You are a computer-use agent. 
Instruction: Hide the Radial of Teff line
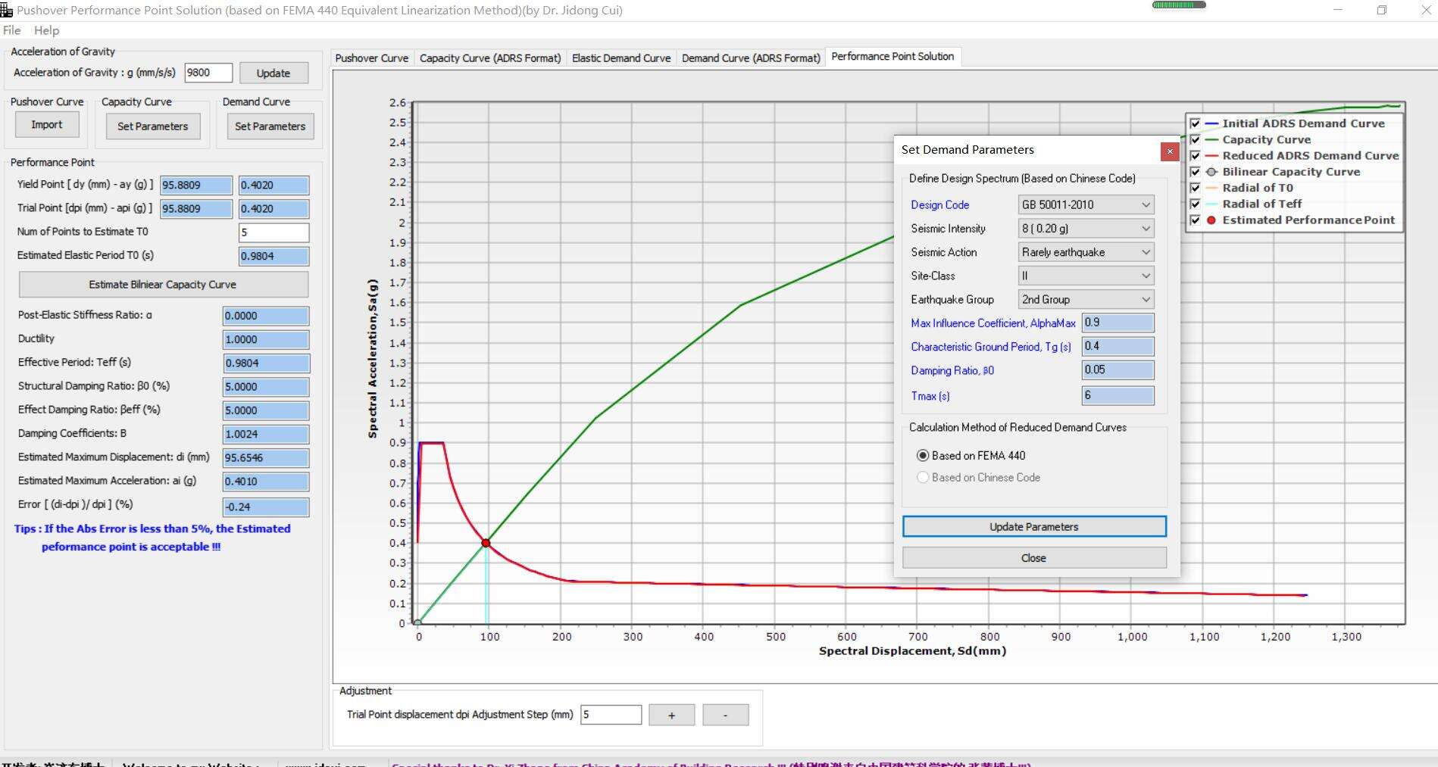(x=1195, y=204)
